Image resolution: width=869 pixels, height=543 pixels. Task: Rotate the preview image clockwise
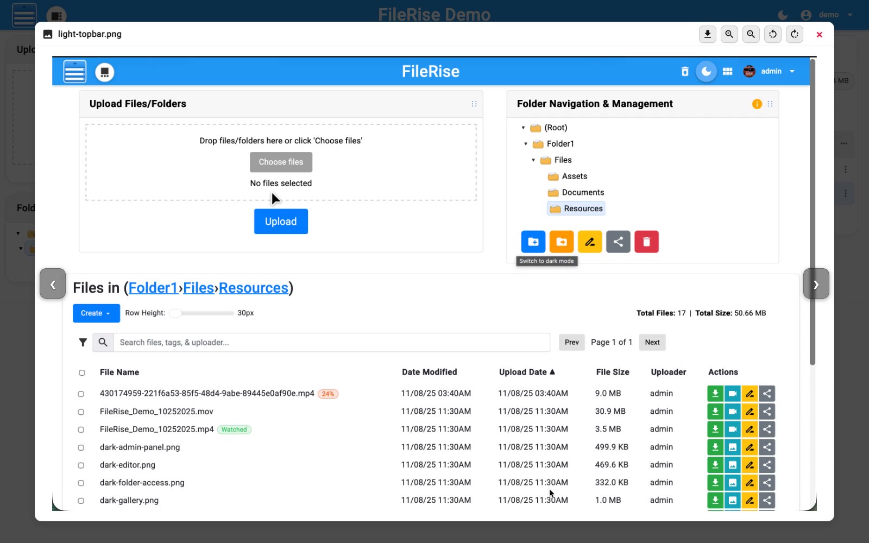click(794, 34)
